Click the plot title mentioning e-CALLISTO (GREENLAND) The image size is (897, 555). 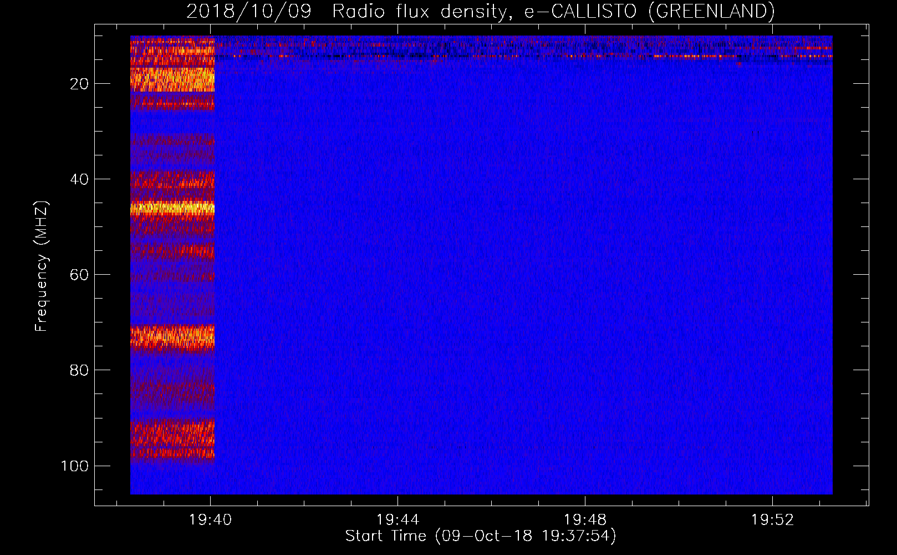[480, 11]
